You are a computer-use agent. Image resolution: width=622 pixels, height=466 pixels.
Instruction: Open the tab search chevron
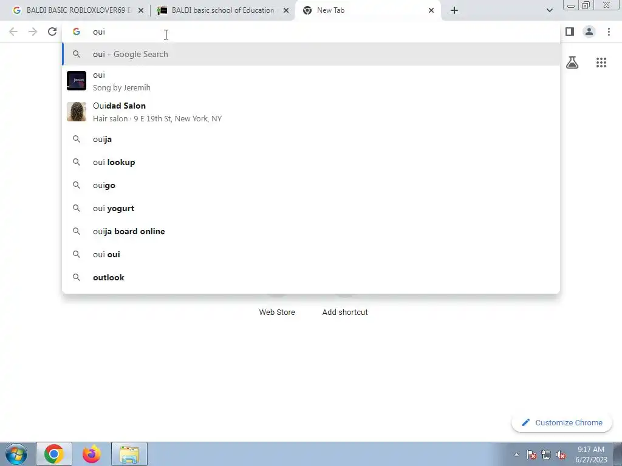click(x=549, y=10)
